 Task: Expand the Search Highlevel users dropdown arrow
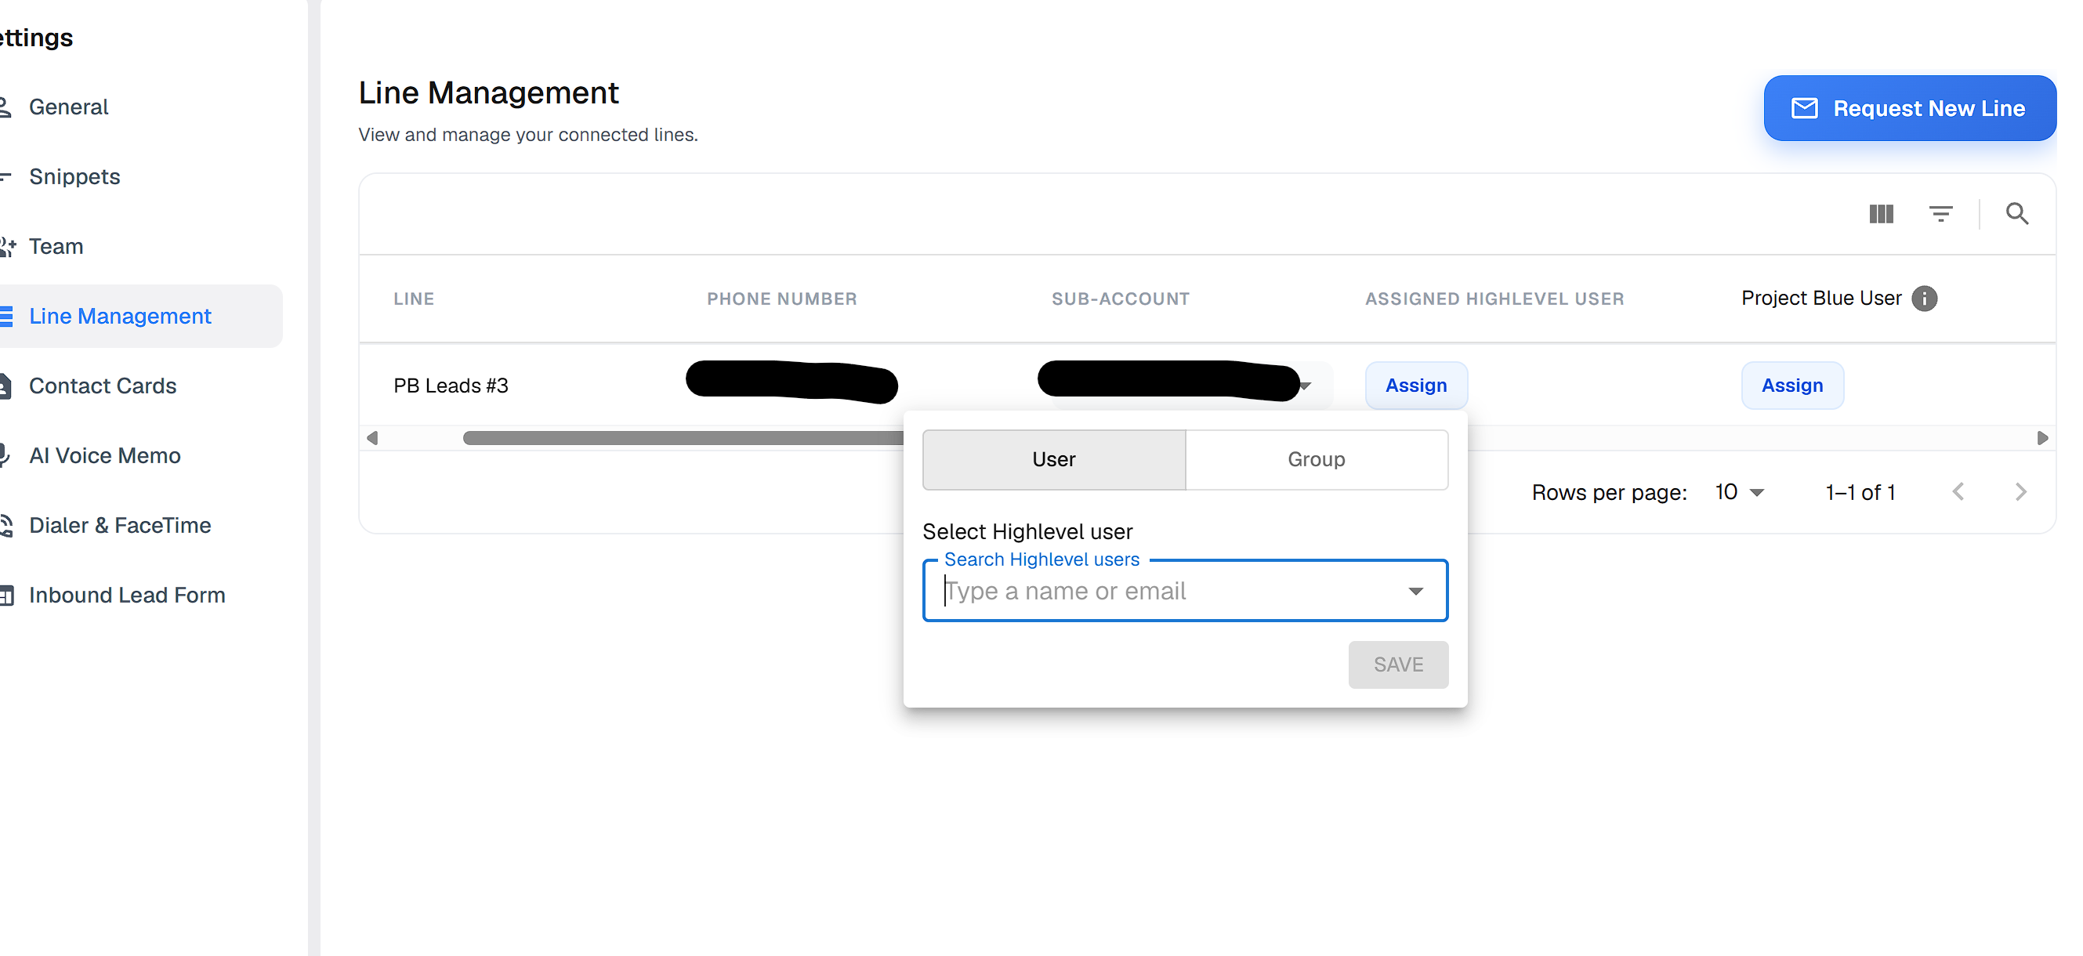1415,592
